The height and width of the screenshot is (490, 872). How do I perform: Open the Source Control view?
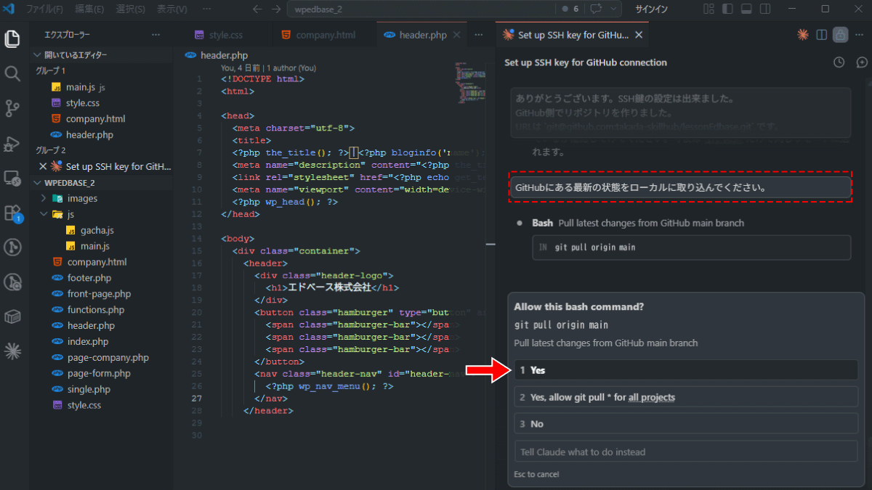click(x=12, y=108)
